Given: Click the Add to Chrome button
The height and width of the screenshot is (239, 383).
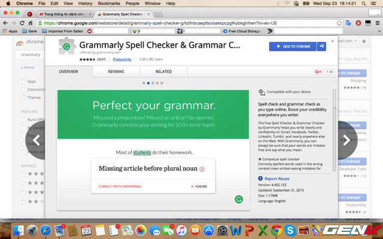Looking at the screenshot, I should (293, 46).
